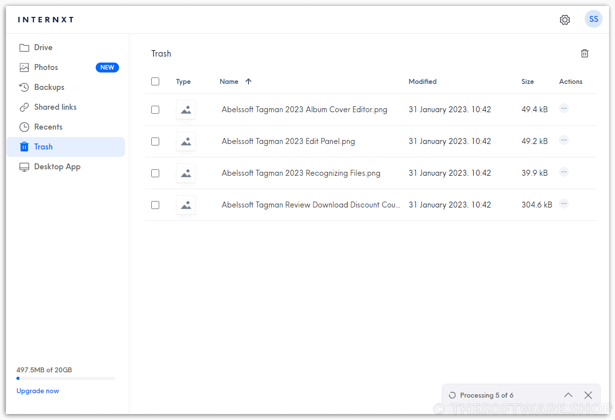Open actions menu for Album Cover Editor.png
Screen dimensions: 615x420
click(564, 108)
